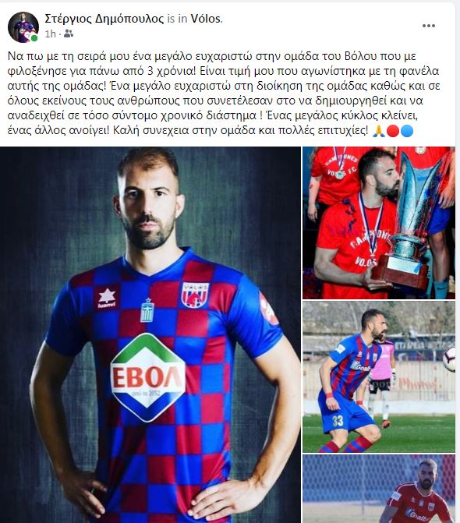Click the soccer ball in match photo

pos(449,359)
